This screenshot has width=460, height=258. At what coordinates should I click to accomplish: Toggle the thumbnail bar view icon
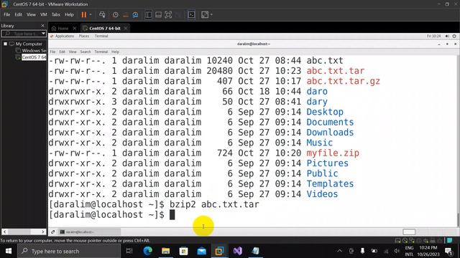tap(158, 14)
